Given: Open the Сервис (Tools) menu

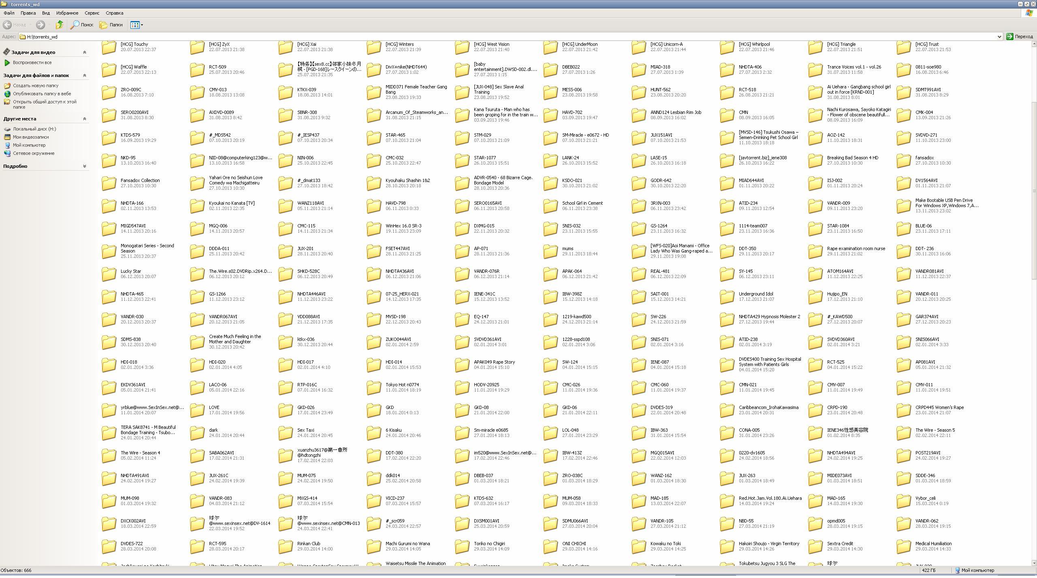Looking at the screenshot, I should point(92,13).
